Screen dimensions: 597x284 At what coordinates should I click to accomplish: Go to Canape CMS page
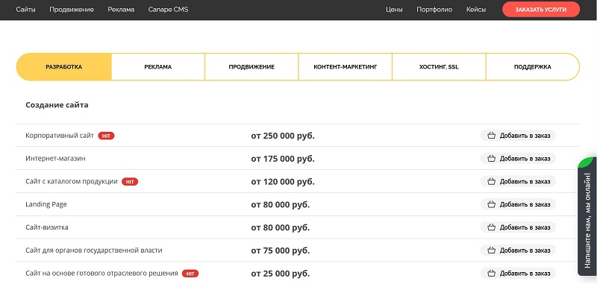click(169, 10)
